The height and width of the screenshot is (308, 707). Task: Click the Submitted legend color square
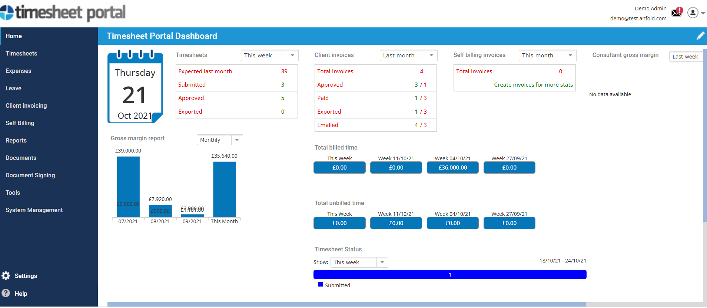pyautogui.click(x=321, y=284)
